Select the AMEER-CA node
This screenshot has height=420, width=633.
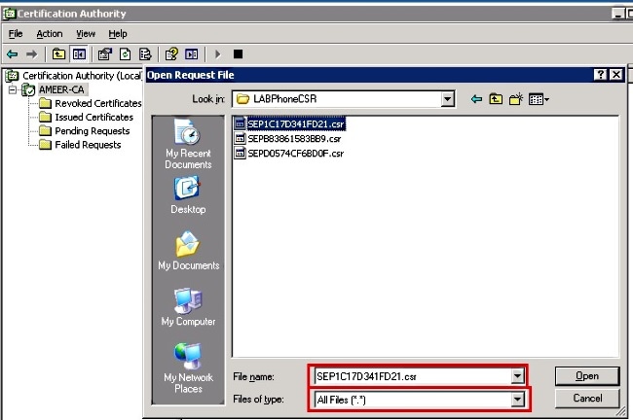pos(61,89)
